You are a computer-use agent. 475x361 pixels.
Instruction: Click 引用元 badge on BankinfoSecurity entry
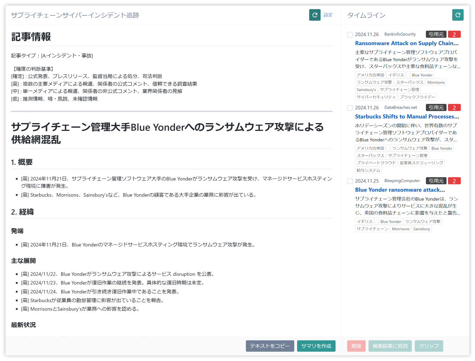pyautogui.click(x=436, y=34)
